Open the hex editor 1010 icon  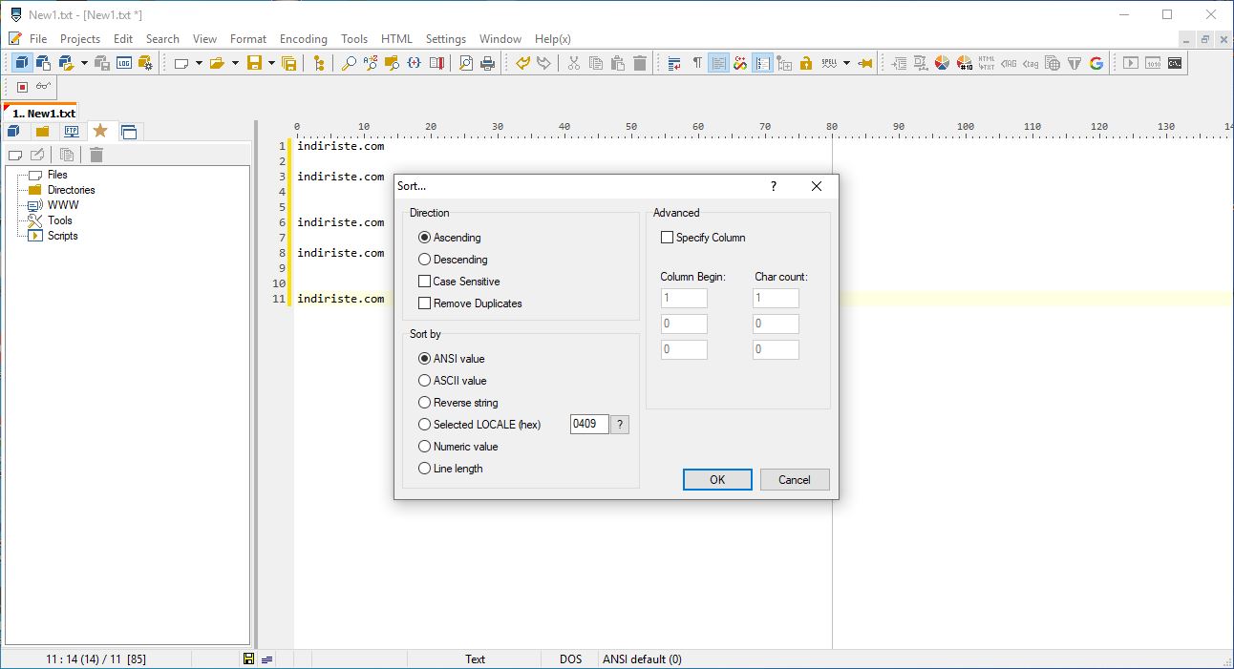[x=1153, y=63]
